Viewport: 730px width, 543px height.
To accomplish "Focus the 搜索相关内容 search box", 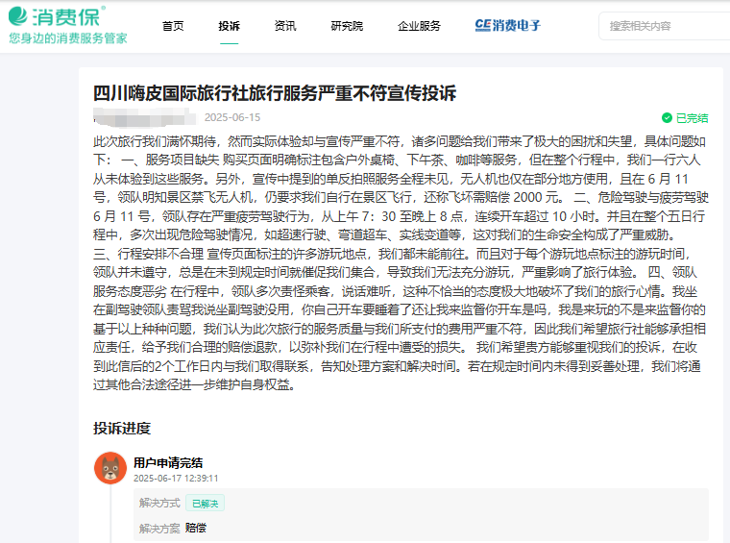I will coord(665,26).
